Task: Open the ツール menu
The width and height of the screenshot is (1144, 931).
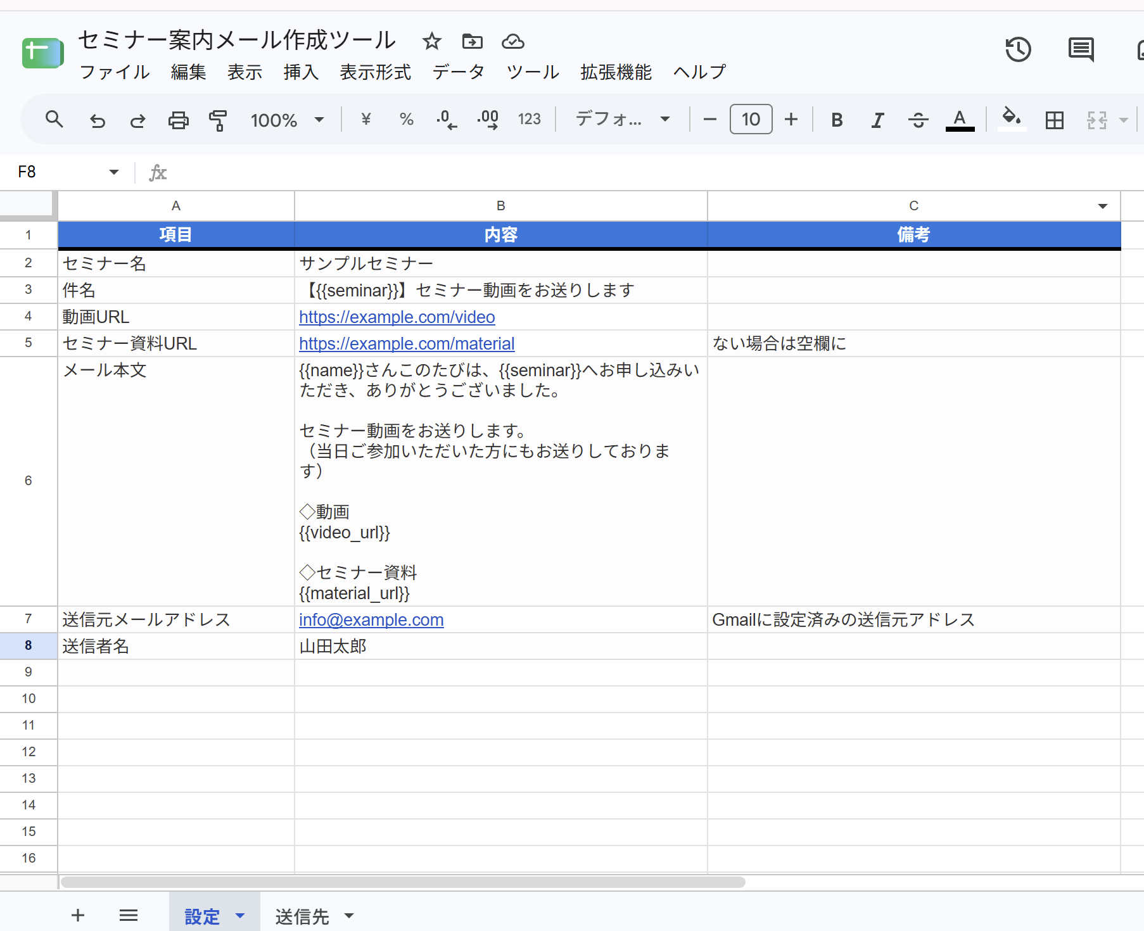Action: (x=533, y=72)
